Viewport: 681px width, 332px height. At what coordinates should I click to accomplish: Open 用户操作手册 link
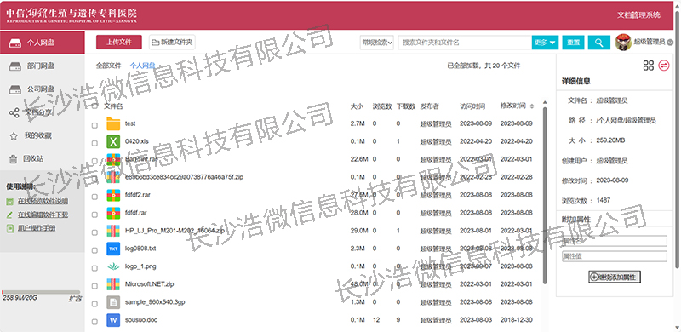(x=37, y=228)
